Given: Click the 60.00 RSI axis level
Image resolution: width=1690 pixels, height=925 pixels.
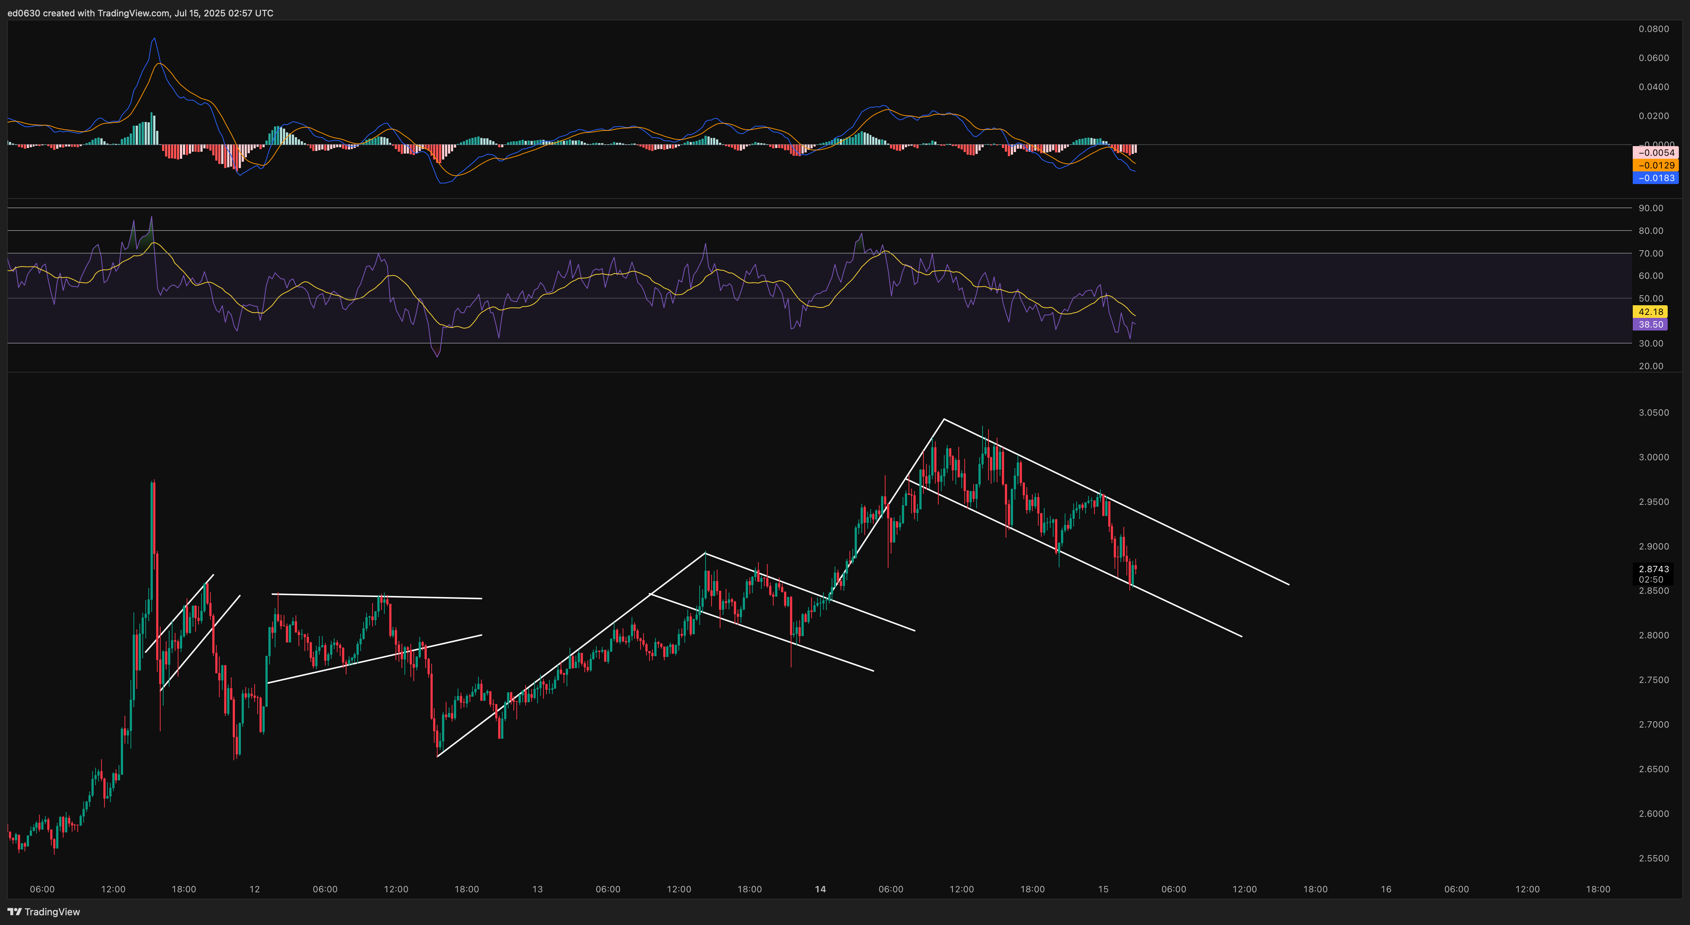Looking at the screenshot, I should [x=1651, y=275].
